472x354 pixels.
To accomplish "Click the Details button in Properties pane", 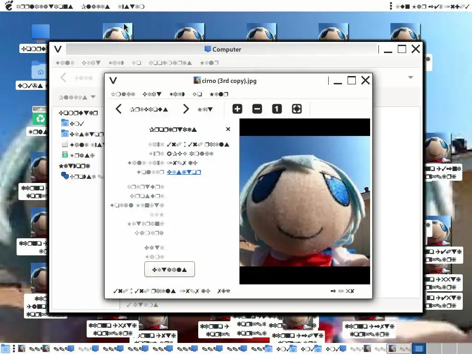I will tap(170, 269).
